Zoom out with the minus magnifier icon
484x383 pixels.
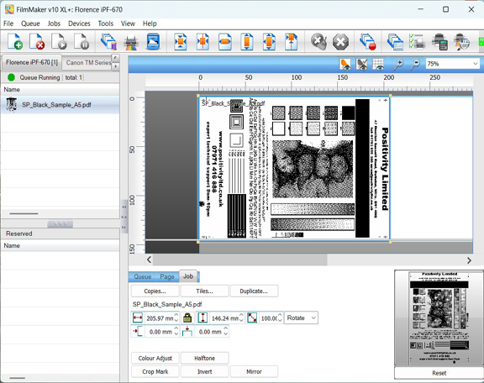(x=415, y=64)
